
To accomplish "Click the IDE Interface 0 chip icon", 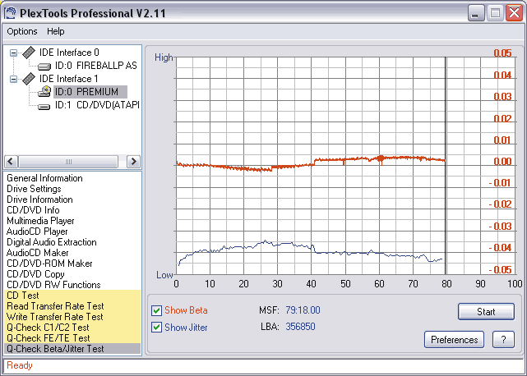I will click(x=29, y=53).
